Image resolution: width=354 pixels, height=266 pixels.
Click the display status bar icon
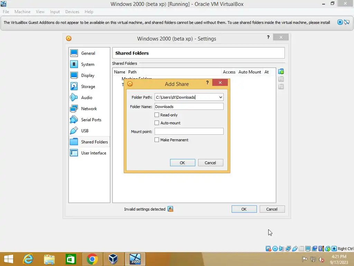308,249
